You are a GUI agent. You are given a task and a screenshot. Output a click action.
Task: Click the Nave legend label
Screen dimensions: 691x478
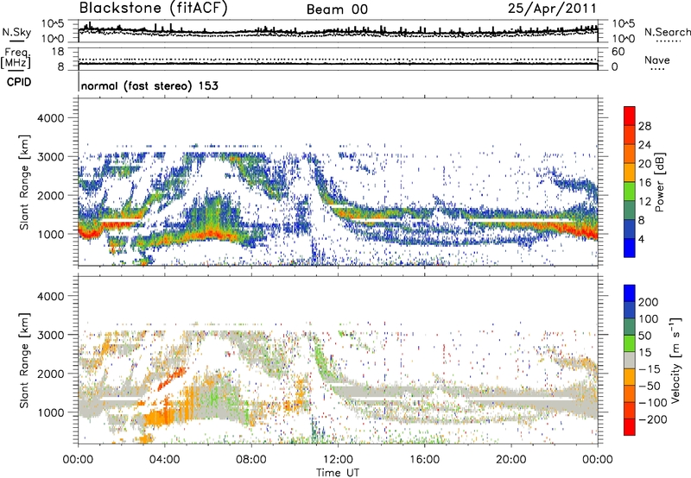(x=657, y=60)
